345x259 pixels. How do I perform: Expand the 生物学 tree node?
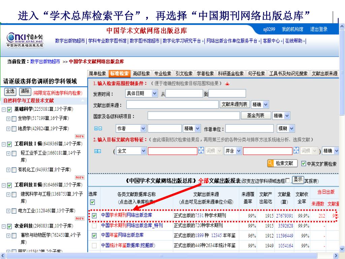[8, 119]
